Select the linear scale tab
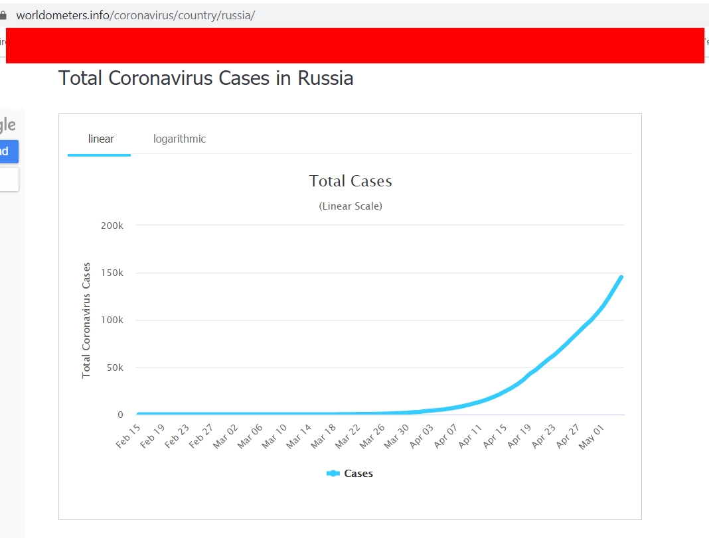709x538 pixels. pos(101,139)
